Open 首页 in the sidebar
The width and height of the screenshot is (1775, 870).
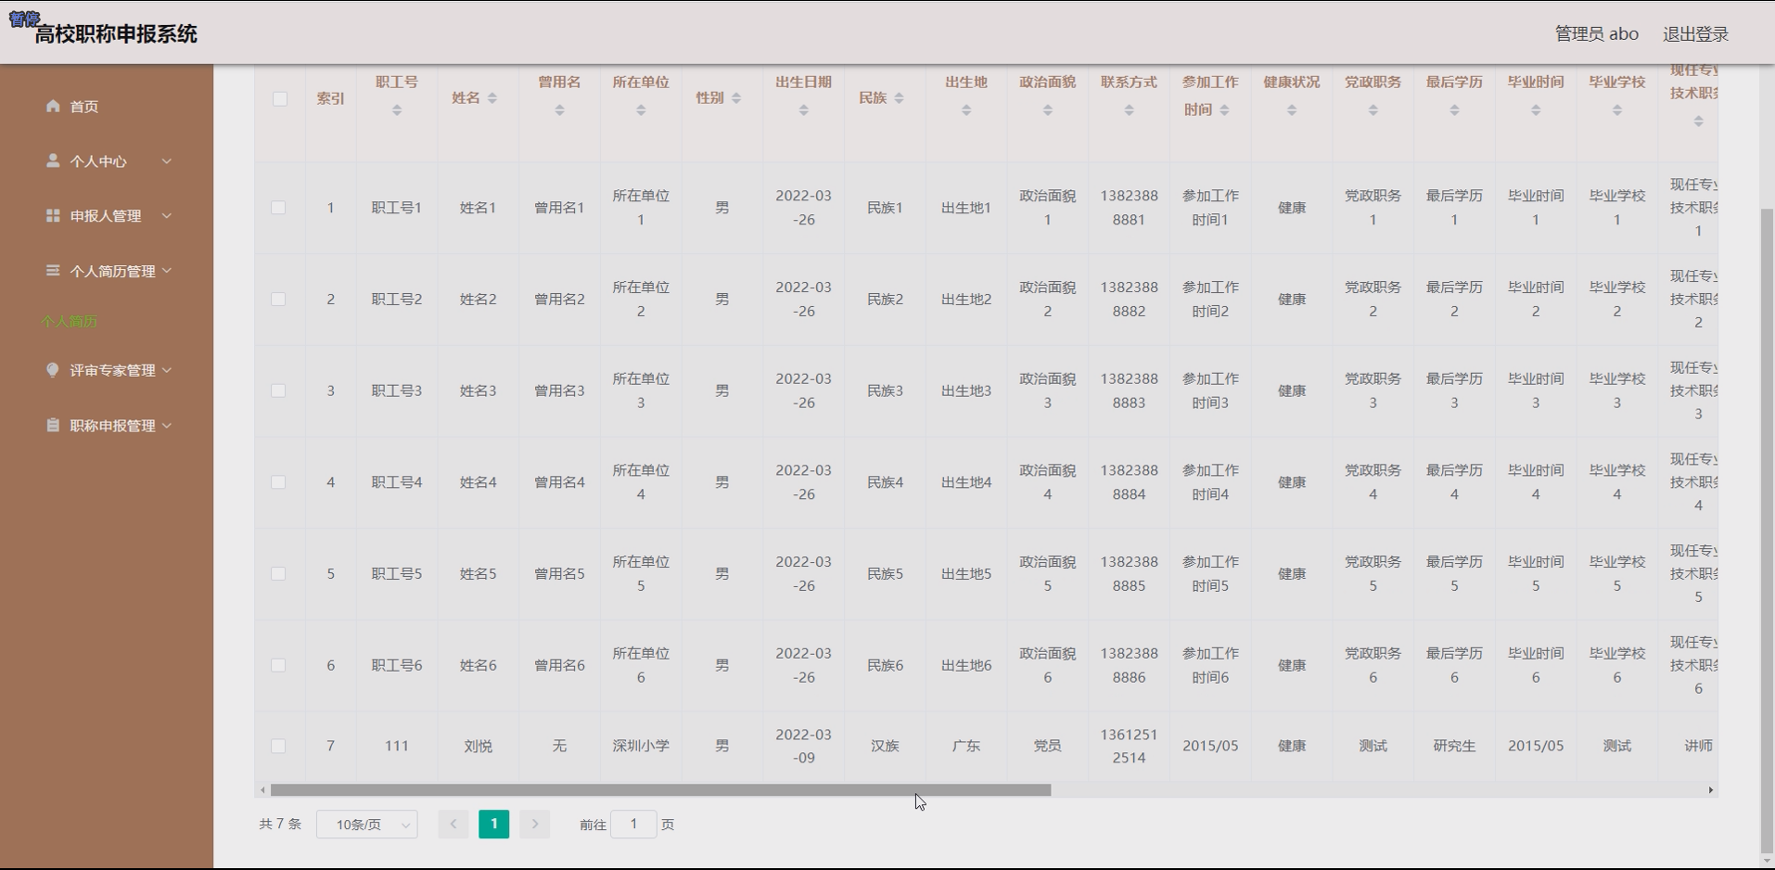click(x=84, y=107)
